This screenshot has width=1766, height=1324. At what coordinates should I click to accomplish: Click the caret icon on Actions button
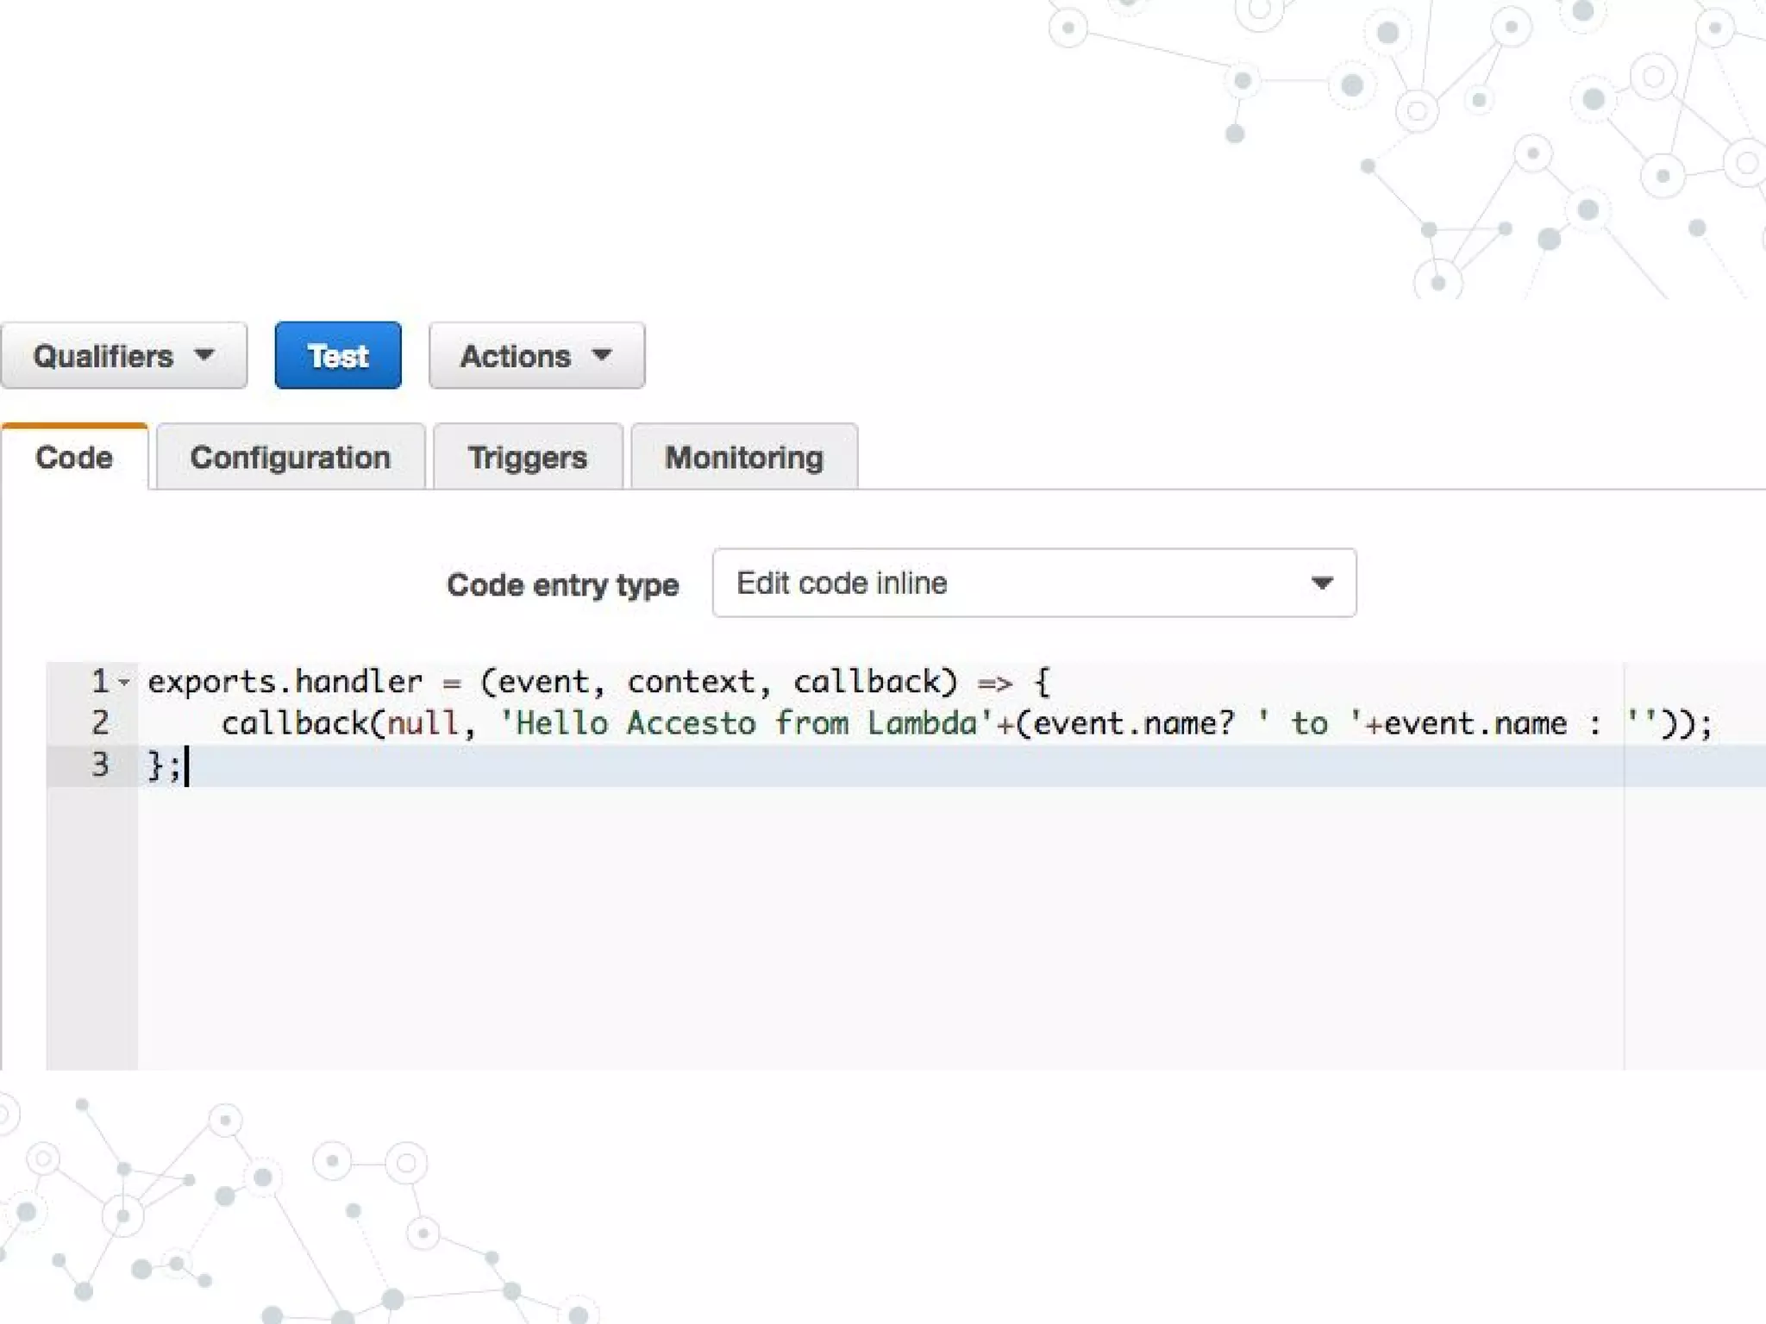603,355
